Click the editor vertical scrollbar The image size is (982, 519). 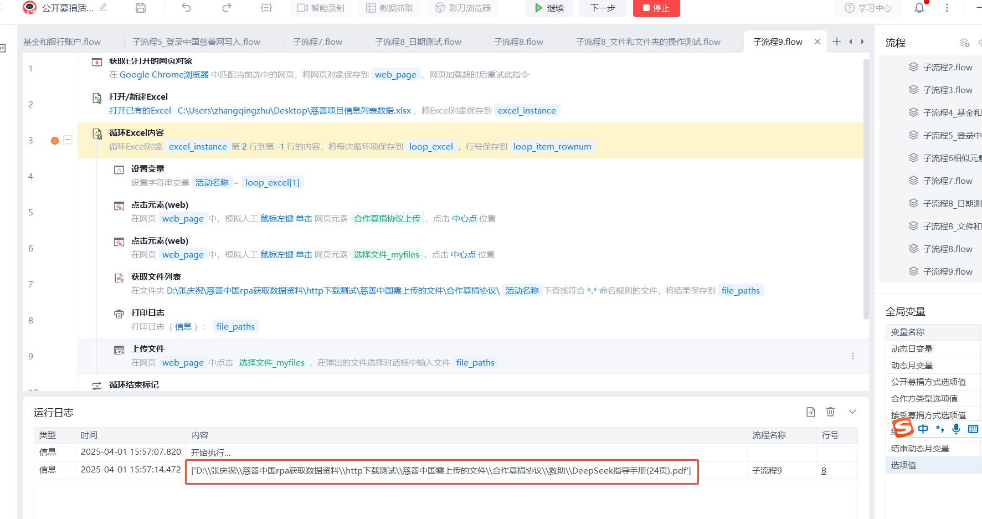click(866, 188)
